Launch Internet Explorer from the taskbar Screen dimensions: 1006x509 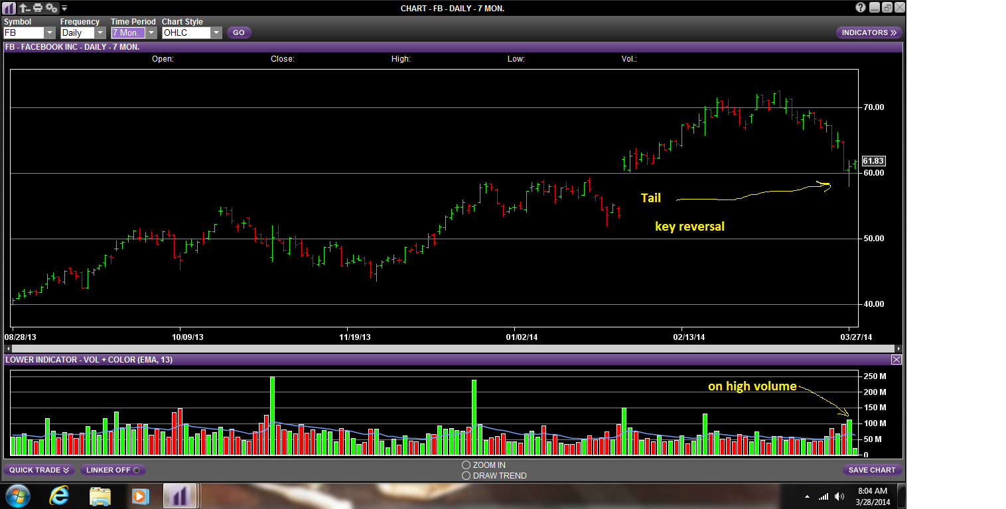(59, 496)
